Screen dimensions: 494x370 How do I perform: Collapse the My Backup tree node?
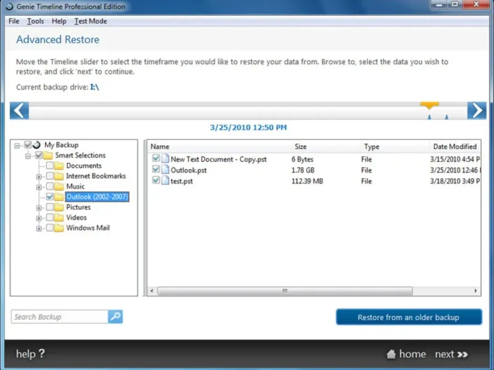click(x=17, y=146)
